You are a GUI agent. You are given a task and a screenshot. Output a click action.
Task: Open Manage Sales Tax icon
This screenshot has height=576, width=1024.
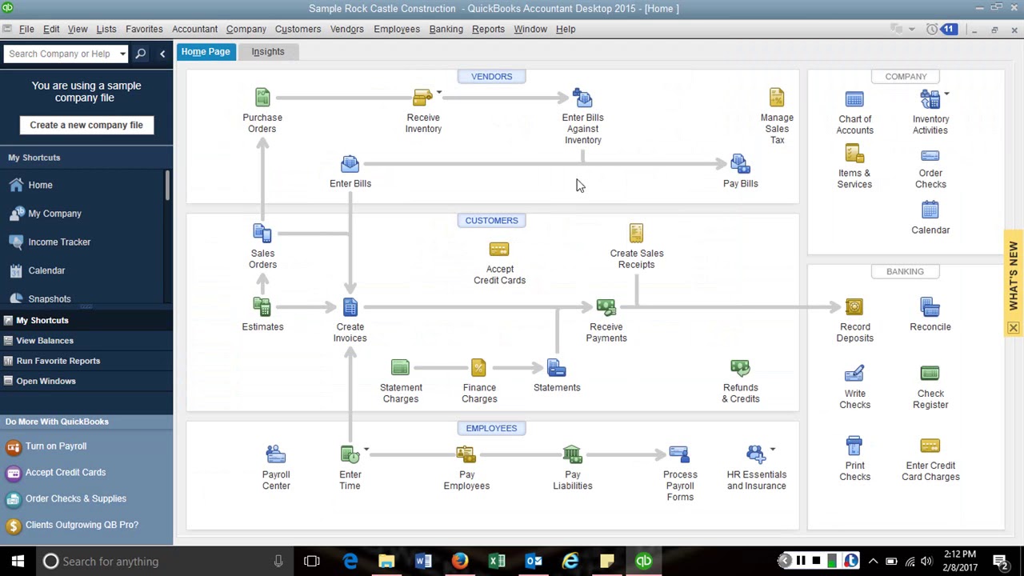pos(777,98)
